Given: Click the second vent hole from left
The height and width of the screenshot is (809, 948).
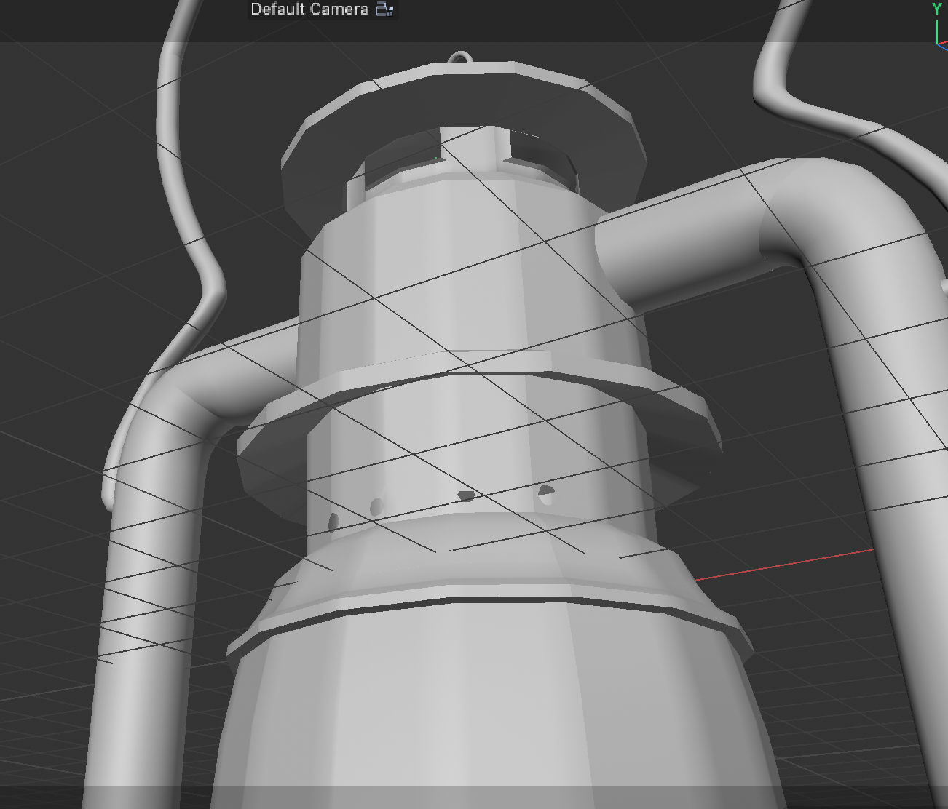Looking at the screenshot, I should (x=376, y=506).
